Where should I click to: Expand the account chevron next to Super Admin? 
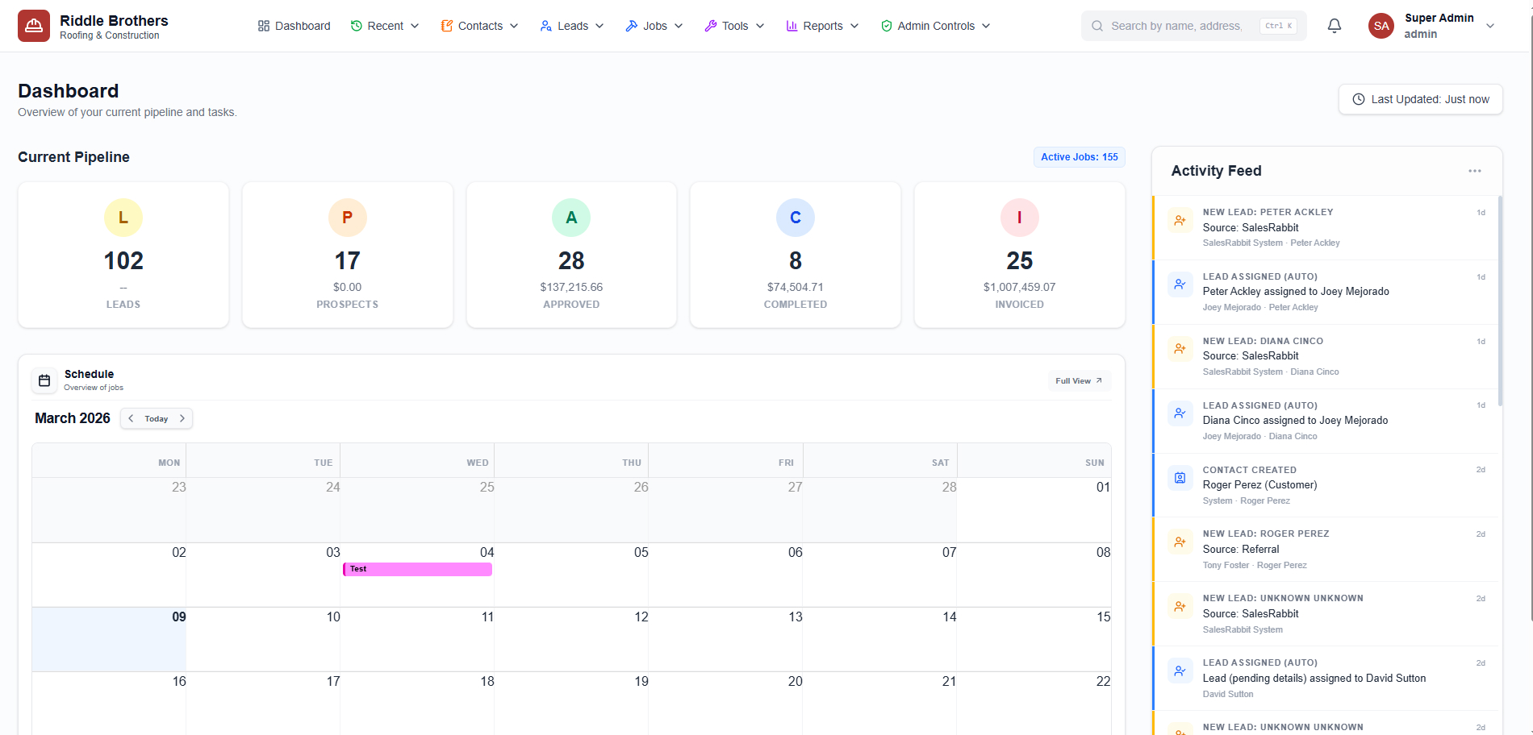click(1490, 25)
